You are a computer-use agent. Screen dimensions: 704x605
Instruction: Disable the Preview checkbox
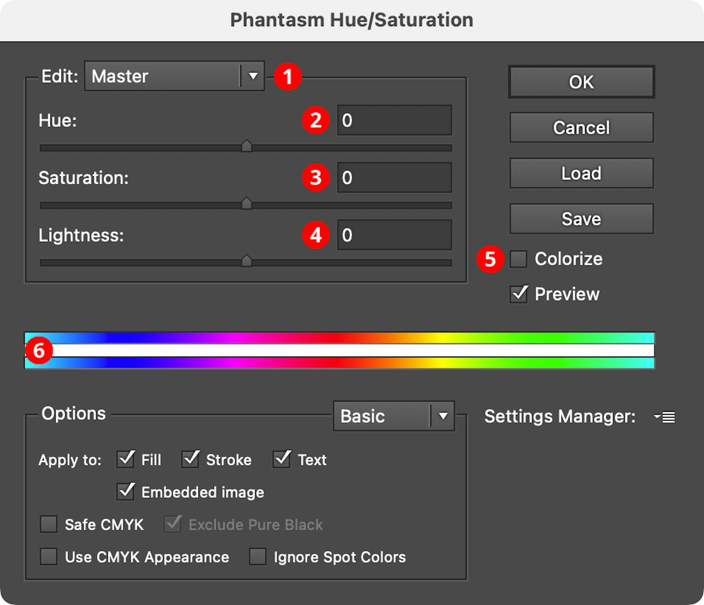coord(519,294)
